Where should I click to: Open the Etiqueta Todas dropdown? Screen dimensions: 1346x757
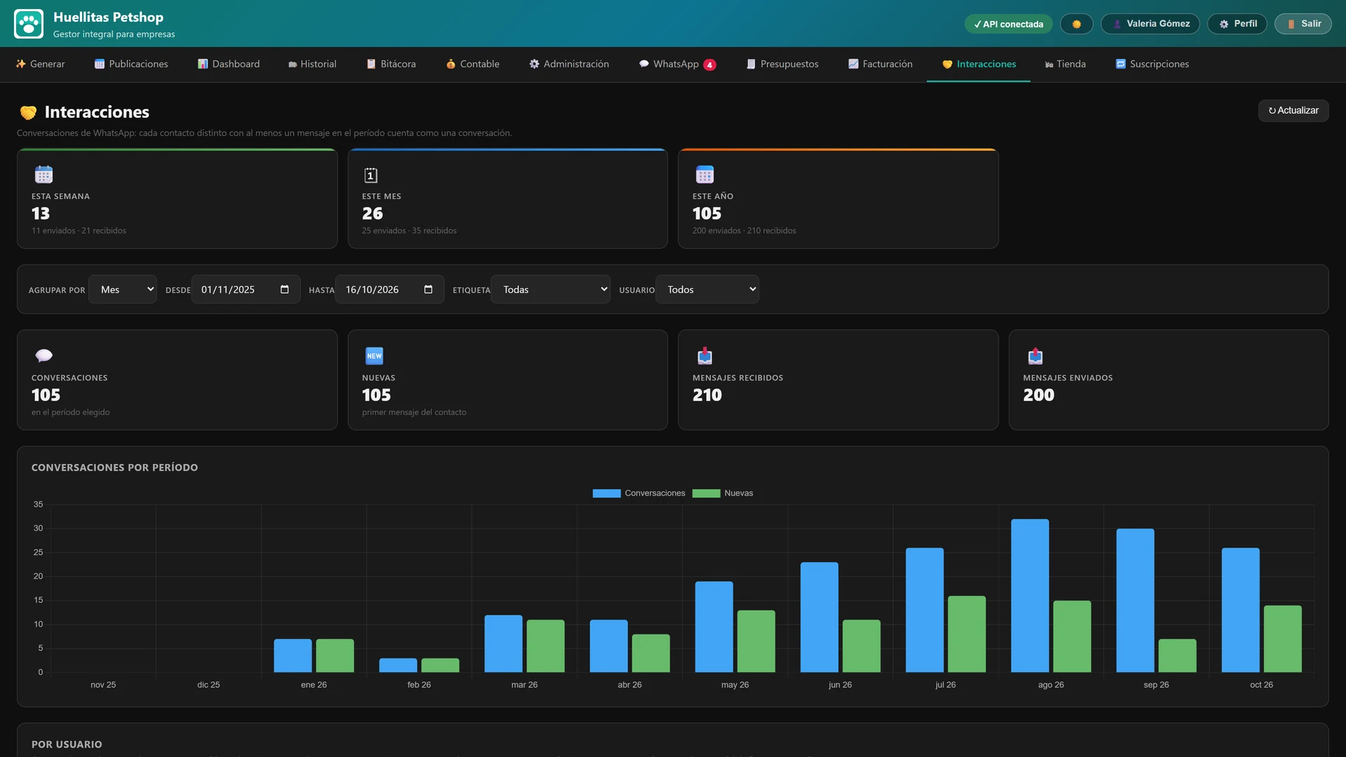click(551, 289)
